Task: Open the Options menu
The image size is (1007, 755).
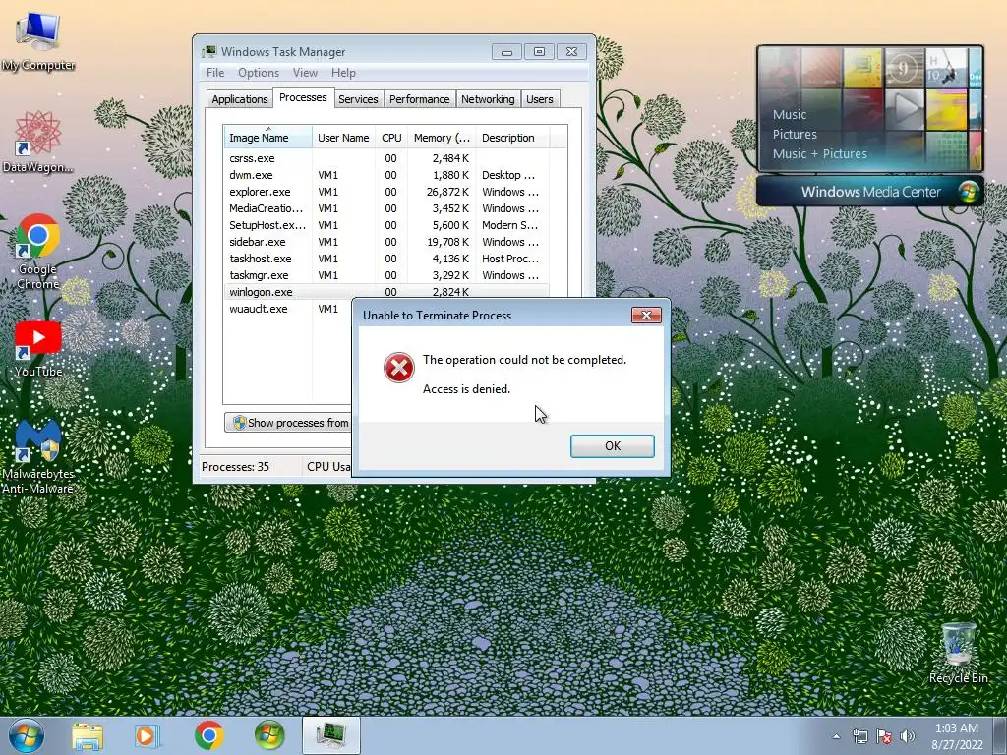Action: tap(259, 73)
